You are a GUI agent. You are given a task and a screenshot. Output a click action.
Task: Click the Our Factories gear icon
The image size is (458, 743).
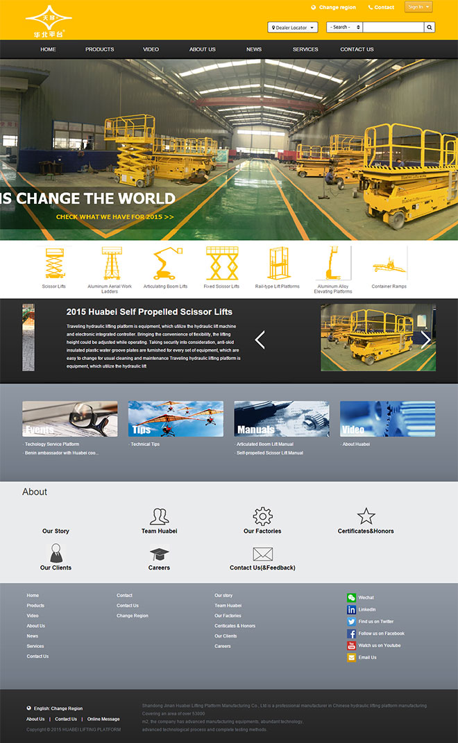262,516
